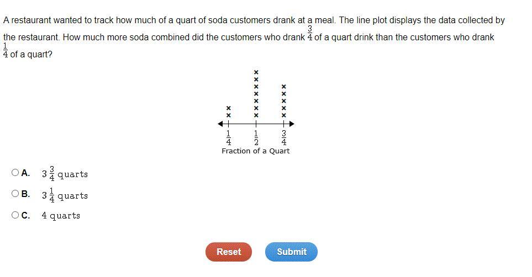Image resolution: width=532 pixels, height=277 pixels.
Task: Click the bold 'A.' option letter
Action: click(25, 173)
